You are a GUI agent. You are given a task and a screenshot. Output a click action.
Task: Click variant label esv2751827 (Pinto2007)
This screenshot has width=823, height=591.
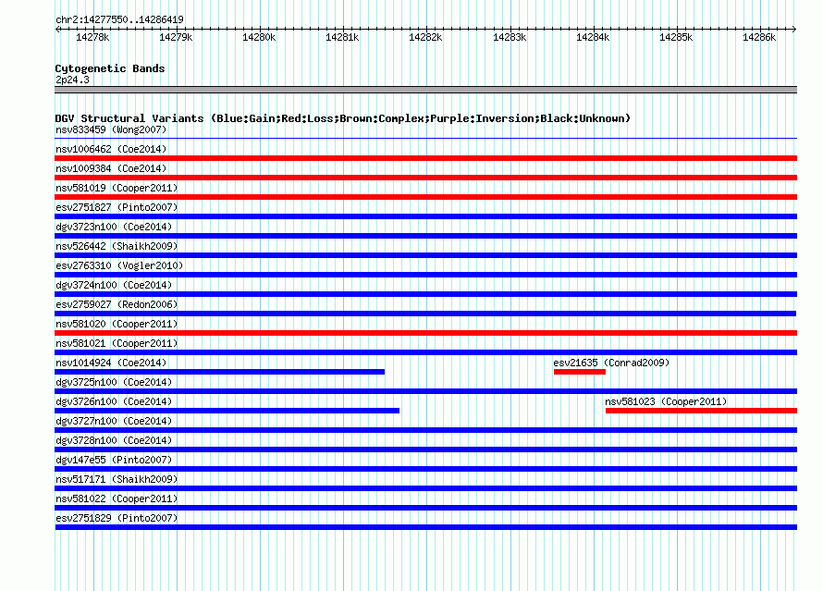[x=117, y=207]
